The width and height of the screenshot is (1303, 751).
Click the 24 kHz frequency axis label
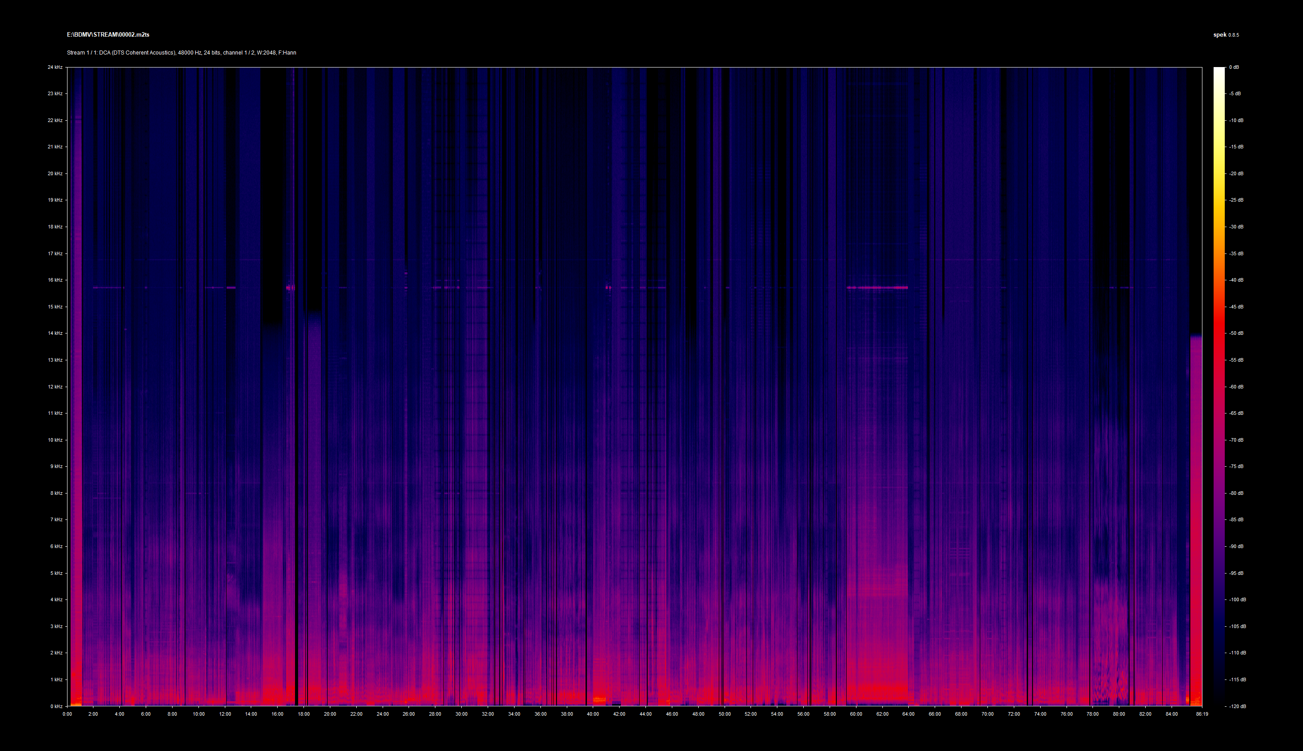coord(55,67)
